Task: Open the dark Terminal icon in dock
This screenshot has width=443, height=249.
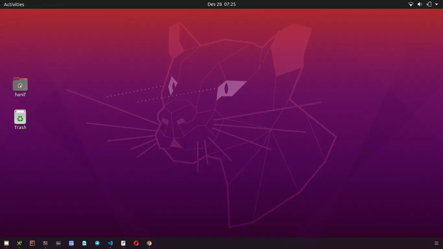Action: point(45,243)
